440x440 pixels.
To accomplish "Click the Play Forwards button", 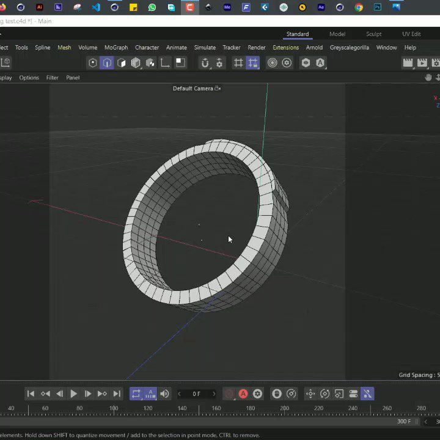I will coord(73,394).
